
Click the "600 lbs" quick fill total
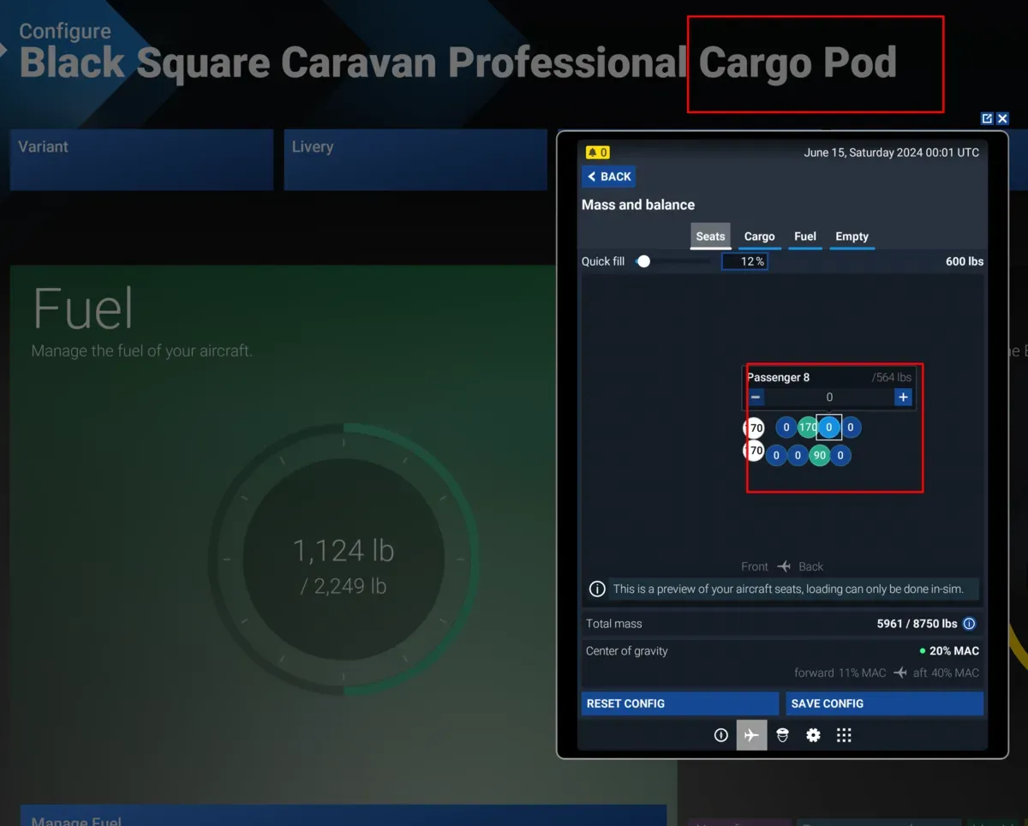[965, 261]
